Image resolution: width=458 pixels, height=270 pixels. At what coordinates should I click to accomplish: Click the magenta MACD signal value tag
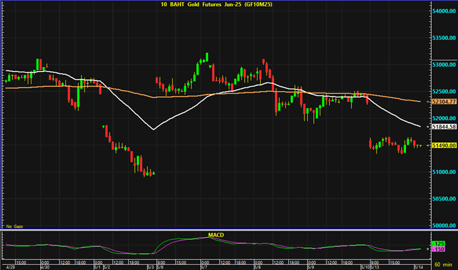[439, 249]
